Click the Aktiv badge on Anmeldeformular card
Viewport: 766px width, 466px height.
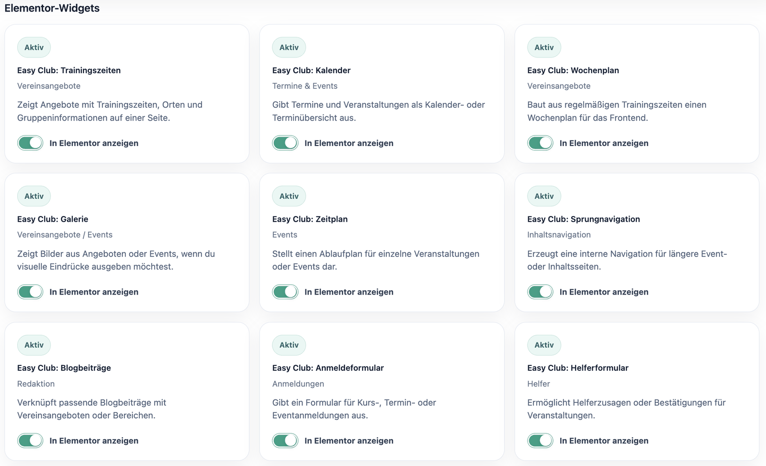pyautogui.click(x=289, y=345)
